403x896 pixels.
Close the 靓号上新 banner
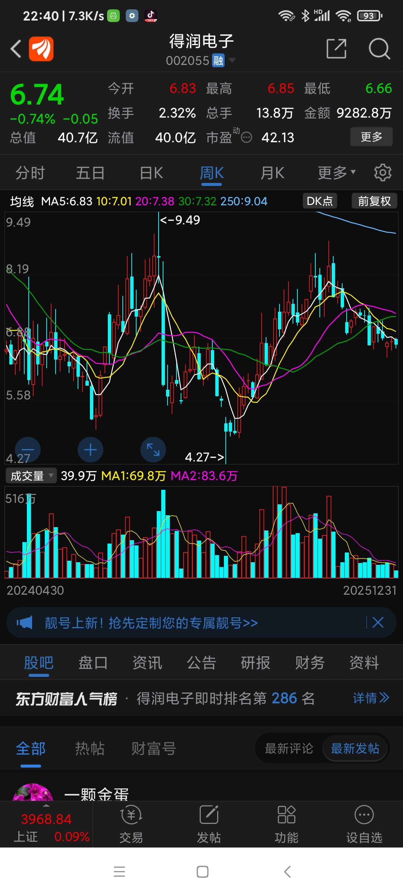pyautogui.click(x=378, y=622)
